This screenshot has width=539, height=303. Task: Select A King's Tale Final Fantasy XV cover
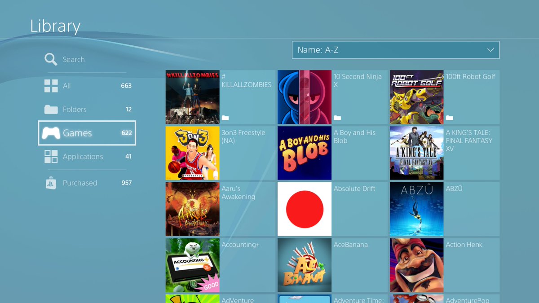coord(417,153)
